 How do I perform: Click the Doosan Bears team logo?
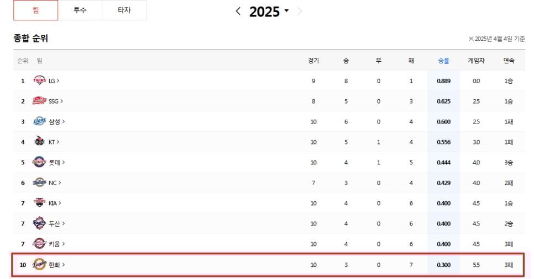(40, 223)
